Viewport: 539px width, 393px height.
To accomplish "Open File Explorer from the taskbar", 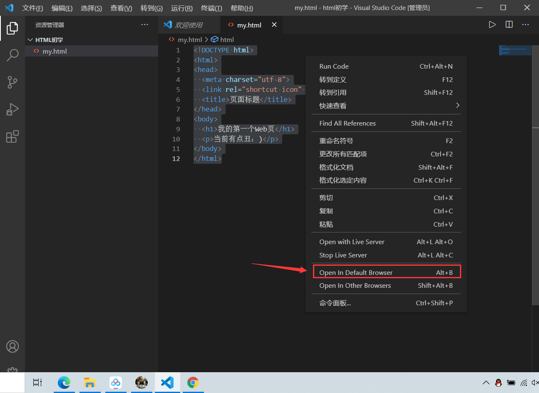I will (x=89, y=382).
